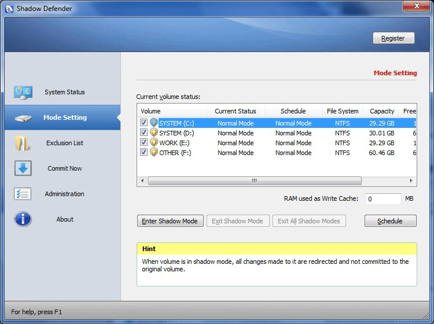Click the System Status monitor icon
This screenshot has height=324, width=434.
tap(23, 93)
